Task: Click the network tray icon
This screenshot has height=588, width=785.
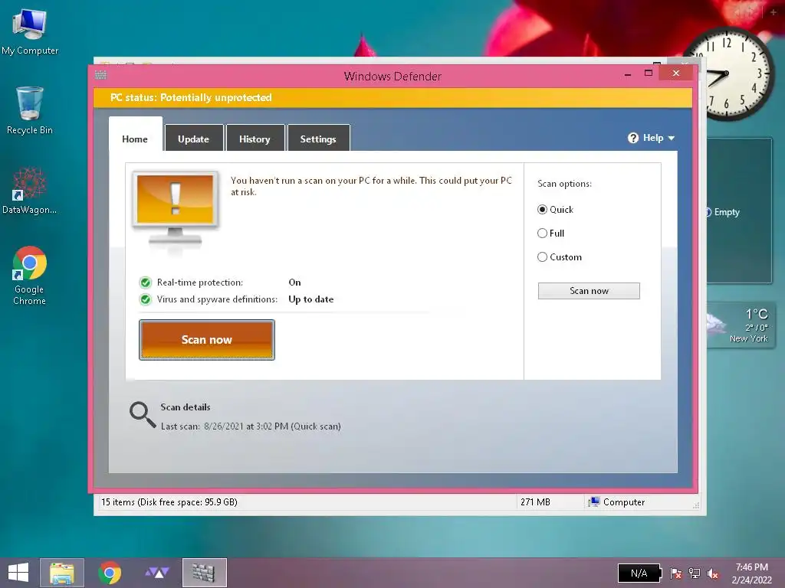Action: tap(695, 573)
